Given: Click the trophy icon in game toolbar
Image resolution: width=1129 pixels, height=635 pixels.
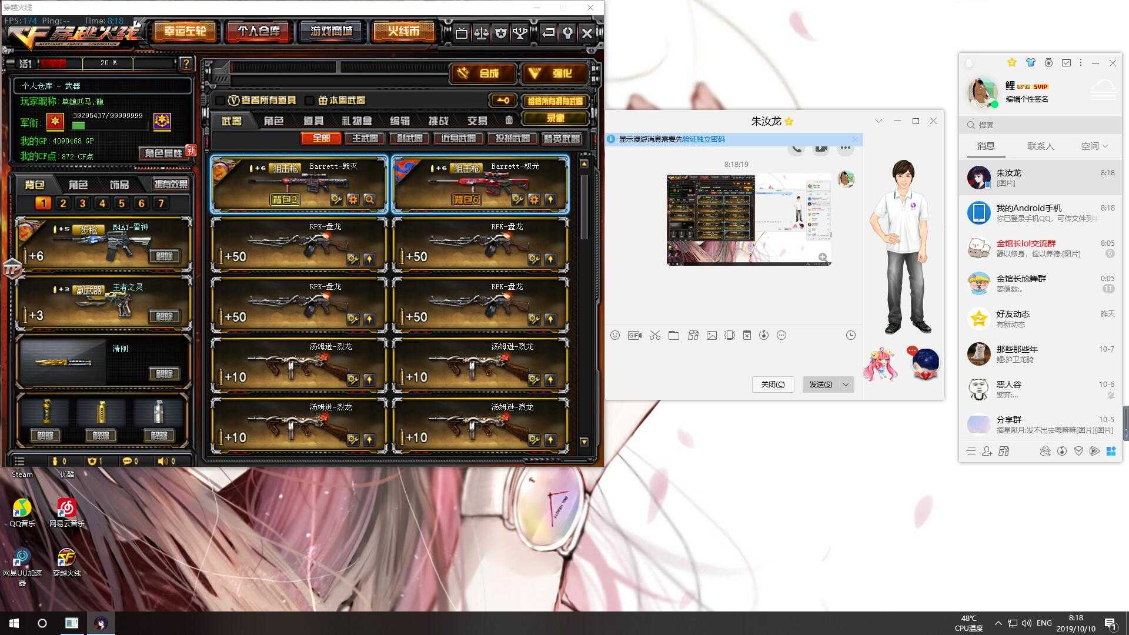Looking at the screenshot, I should point(520,33).
